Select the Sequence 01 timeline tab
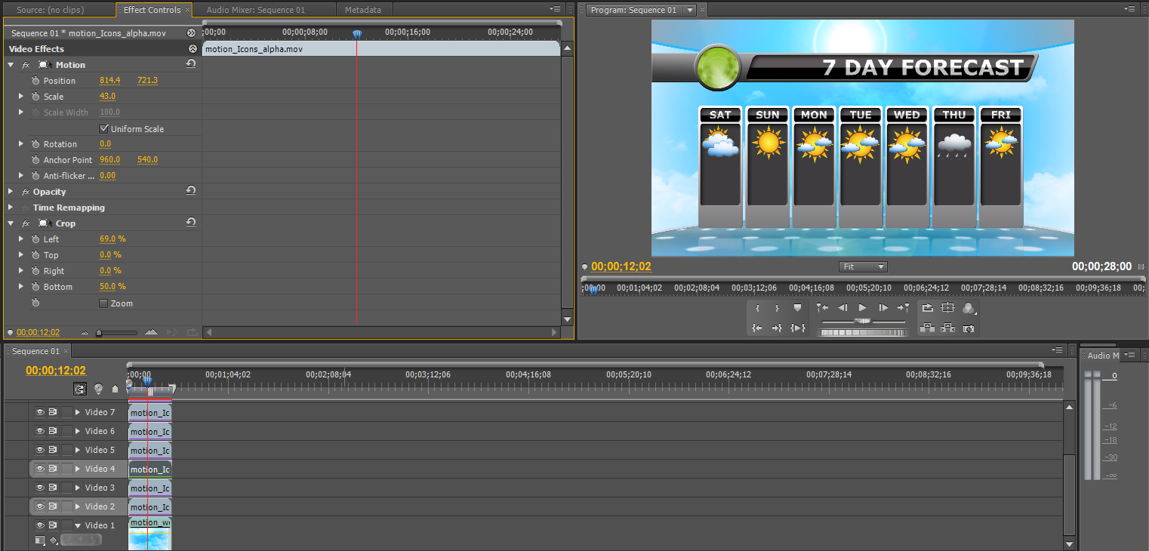1149x551 pixels. [x=37, y=351]
